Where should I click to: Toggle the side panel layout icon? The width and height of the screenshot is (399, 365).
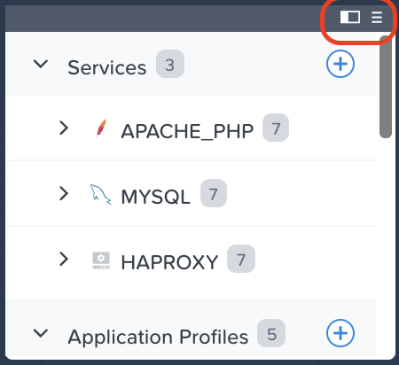click(350, 17)
